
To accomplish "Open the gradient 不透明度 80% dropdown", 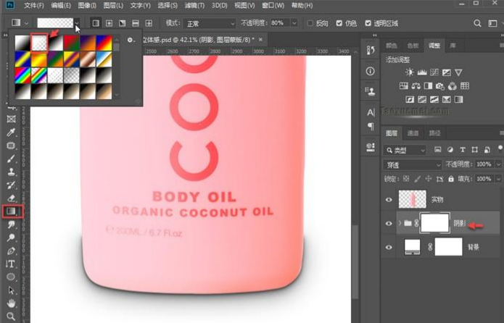I will click(x=294, y=23).
